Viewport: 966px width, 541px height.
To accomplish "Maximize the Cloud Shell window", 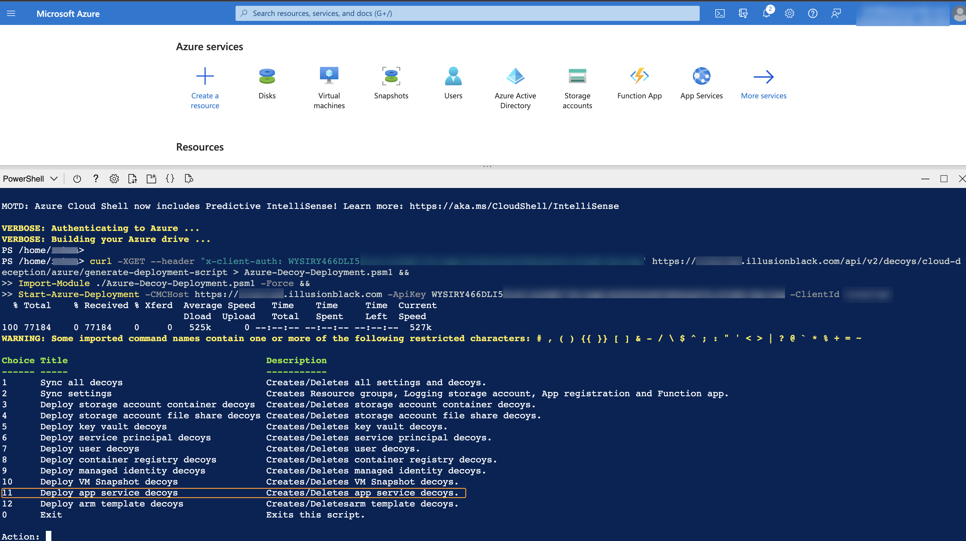I will click(943, 178).
